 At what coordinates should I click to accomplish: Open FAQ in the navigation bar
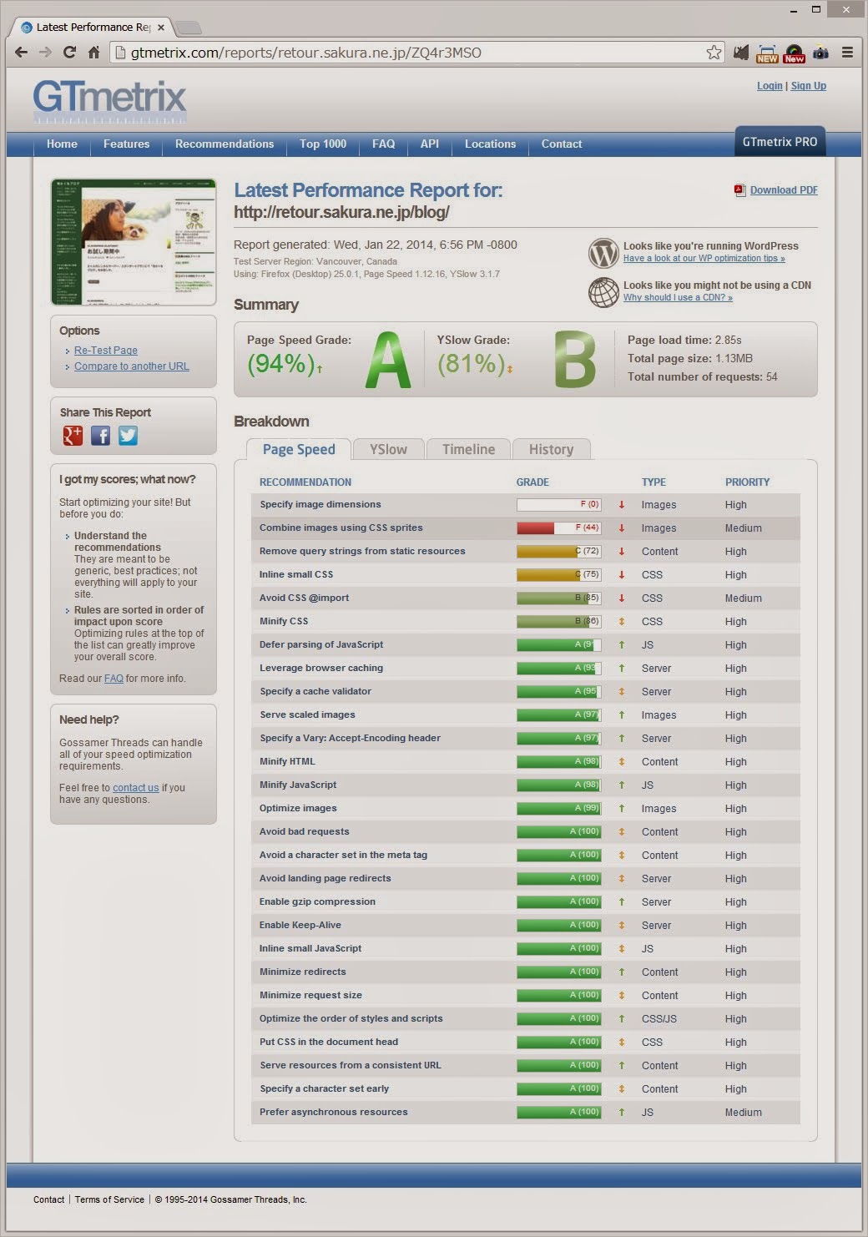tap(384, 144)
